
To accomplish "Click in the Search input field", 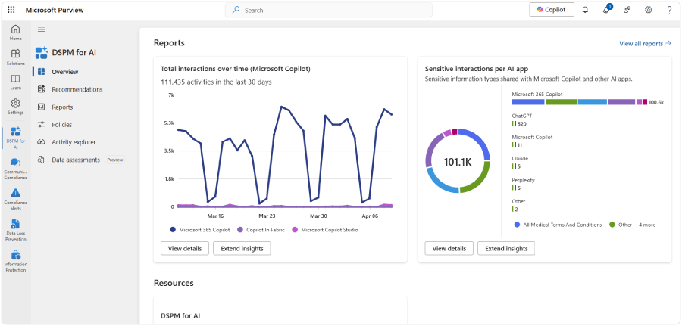I will [x=328, y=10].
